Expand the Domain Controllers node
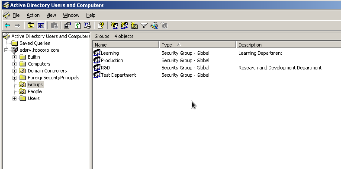The image size is (341, 169). point(15,71)
